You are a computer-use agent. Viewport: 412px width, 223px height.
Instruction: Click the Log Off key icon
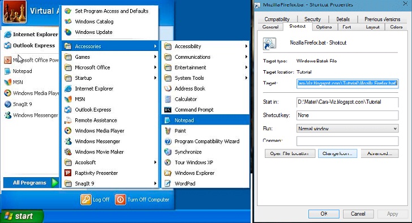[85, 200]
